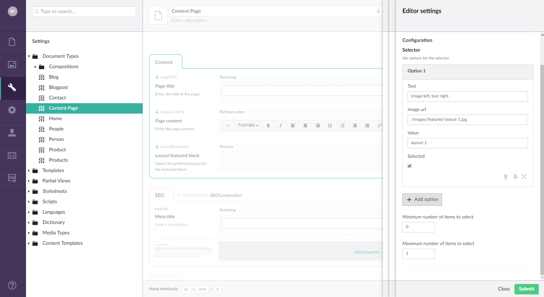544x297 pixels.
Task: Select the Content tab
Action: [x=164, y=62]
